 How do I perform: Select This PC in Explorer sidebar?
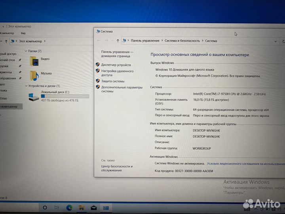(x=11, y=107)
